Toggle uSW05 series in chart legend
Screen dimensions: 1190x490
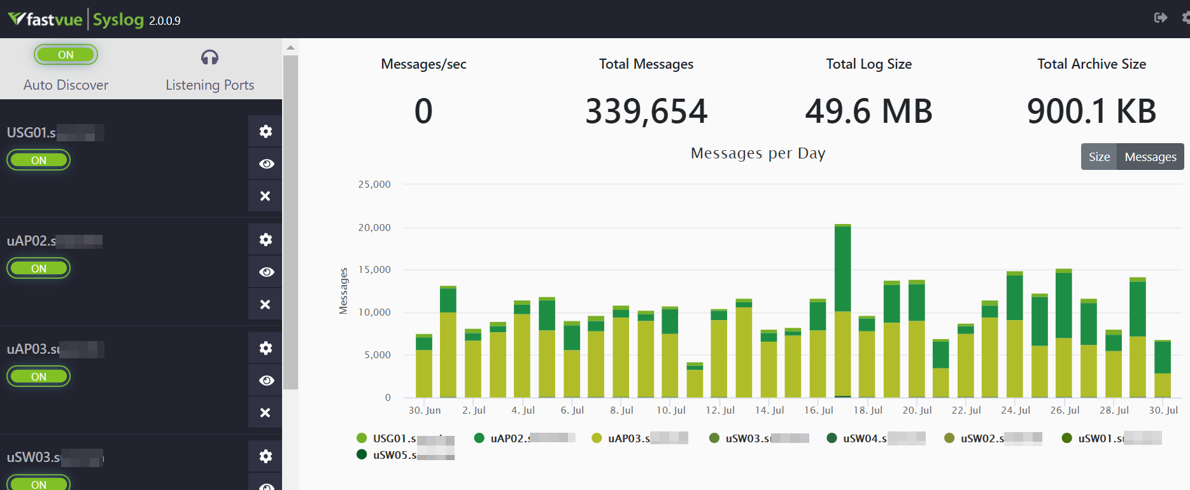[394, 455]
